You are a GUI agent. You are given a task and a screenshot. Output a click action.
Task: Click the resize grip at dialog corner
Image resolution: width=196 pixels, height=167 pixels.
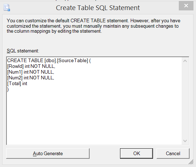tap(191, 162)
